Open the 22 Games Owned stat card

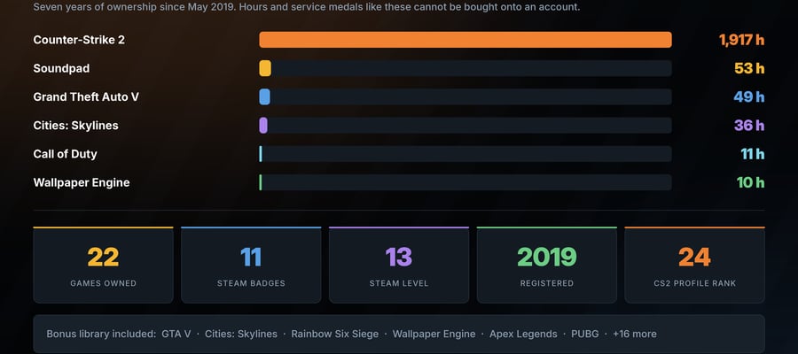pyautogui.click(x=104, y=265)
